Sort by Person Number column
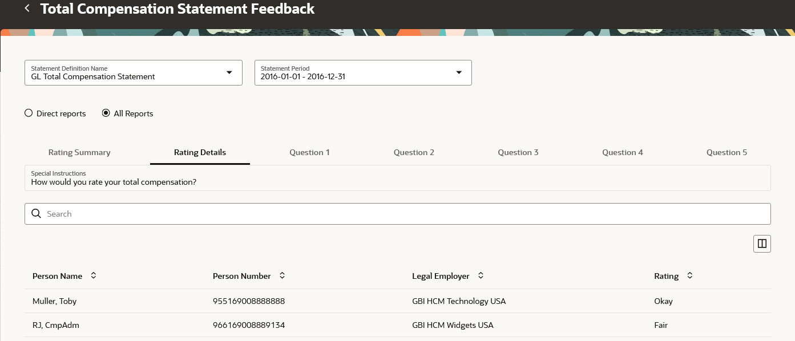The image size is (795, 341). (x=282, y=275)
